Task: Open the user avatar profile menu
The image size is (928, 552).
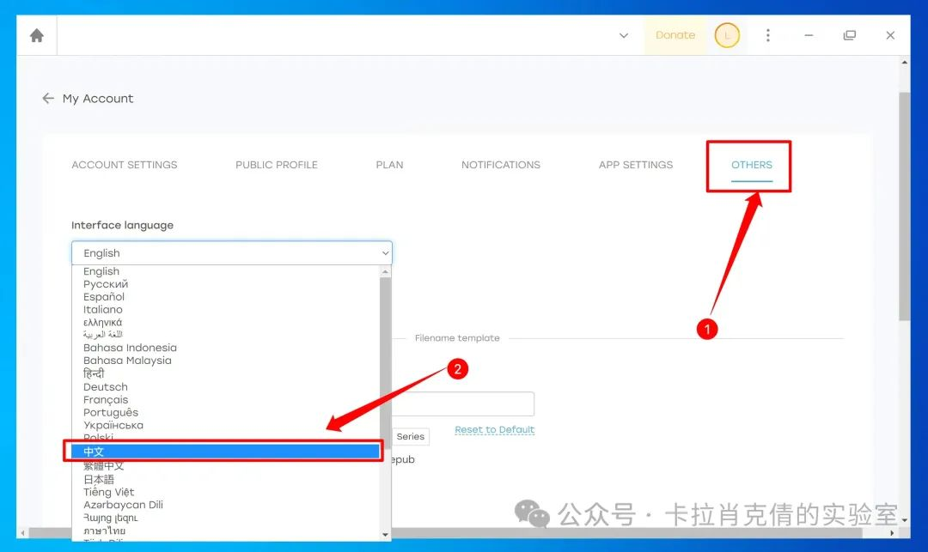Action: (727, 35)
